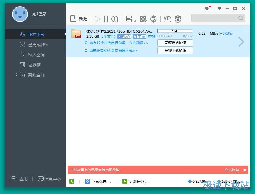255x194 pixels.
Task: Click the 字幕 subtitle button
Action: pyautogui.click(x=140, y=36)
